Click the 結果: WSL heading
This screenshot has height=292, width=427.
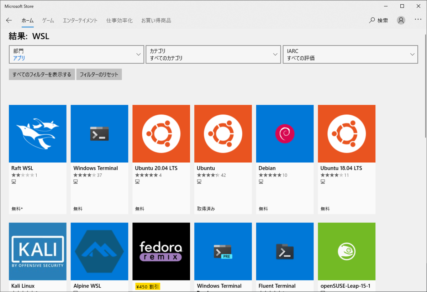(29, 36)
